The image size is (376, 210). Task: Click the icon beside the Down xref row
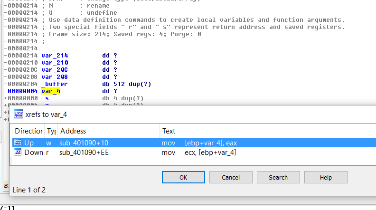18,152
